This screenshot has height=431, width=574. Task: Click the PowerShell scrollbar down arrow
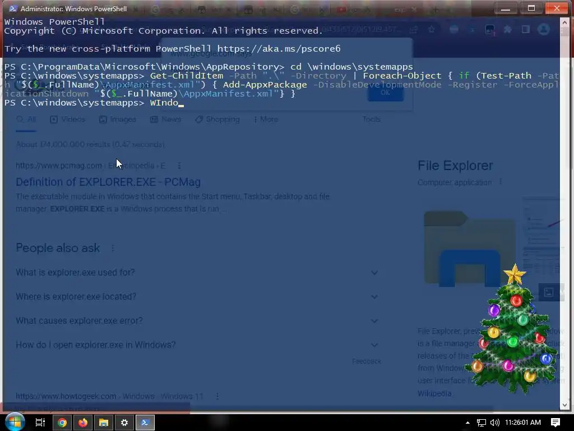point(564,405)
